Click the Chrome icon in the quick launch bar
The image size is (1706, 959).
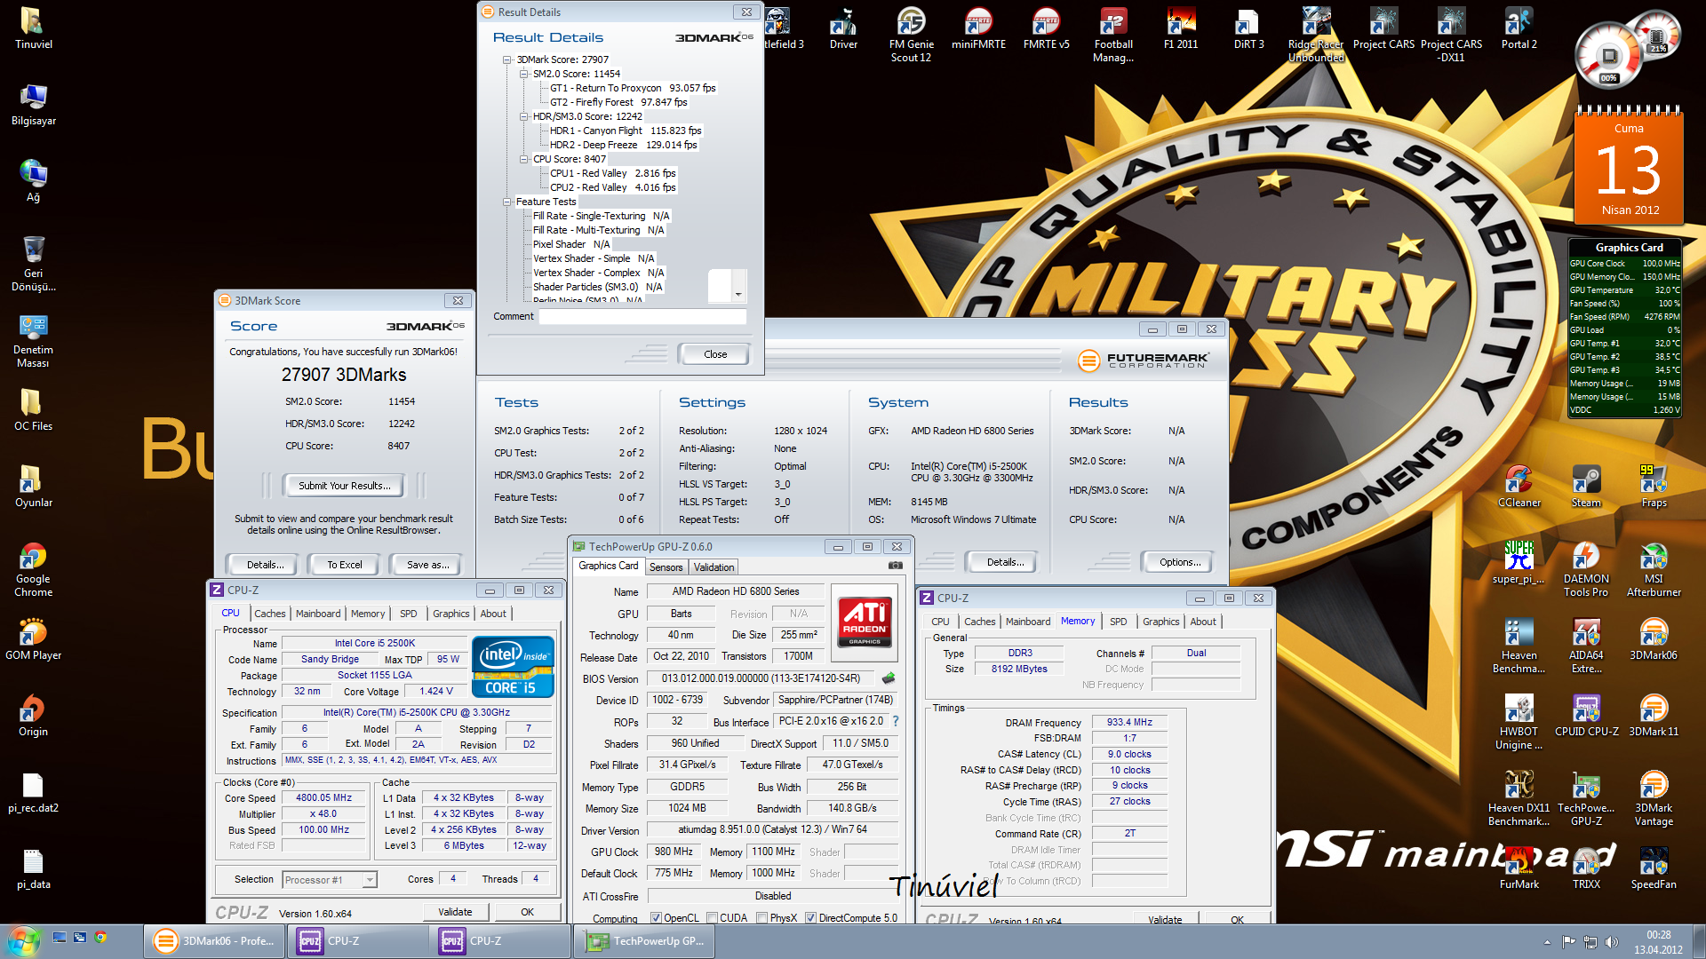[x=100, y=937]
